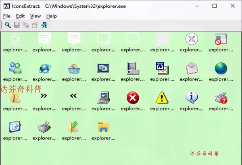
Task: Select the plain blue earth globe icon
Action: (x=221, y=68)
